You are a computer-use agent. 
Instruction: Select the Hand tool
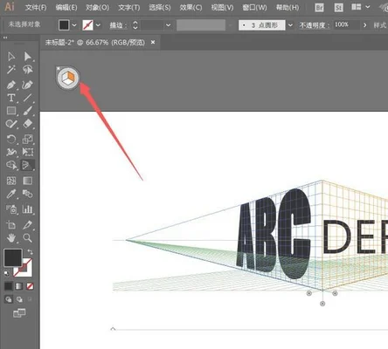(11, 238)
